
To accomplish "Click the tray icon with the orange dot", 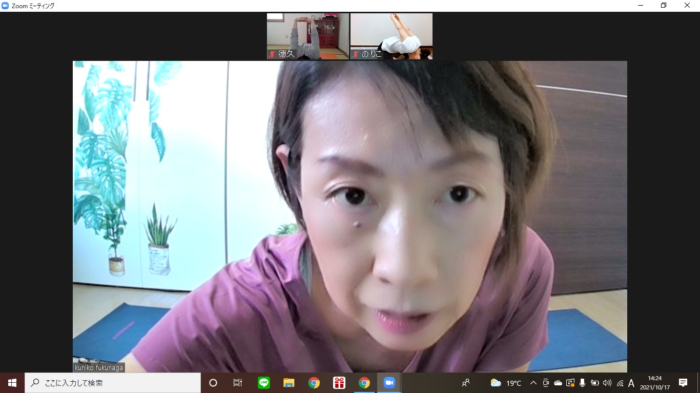I will pyautogui.click(x=570, y=383).
